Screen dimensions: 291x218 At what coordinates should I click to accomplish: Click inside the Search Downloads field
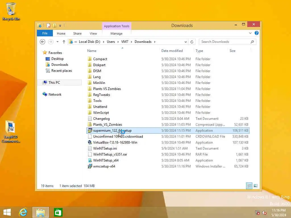225,42
